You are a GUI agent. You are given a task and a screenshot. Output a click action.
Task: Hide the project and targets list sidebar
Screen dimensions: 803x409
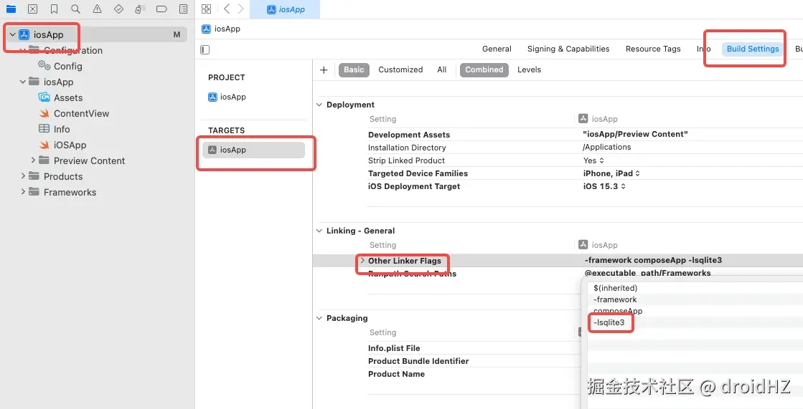point(205,49)
